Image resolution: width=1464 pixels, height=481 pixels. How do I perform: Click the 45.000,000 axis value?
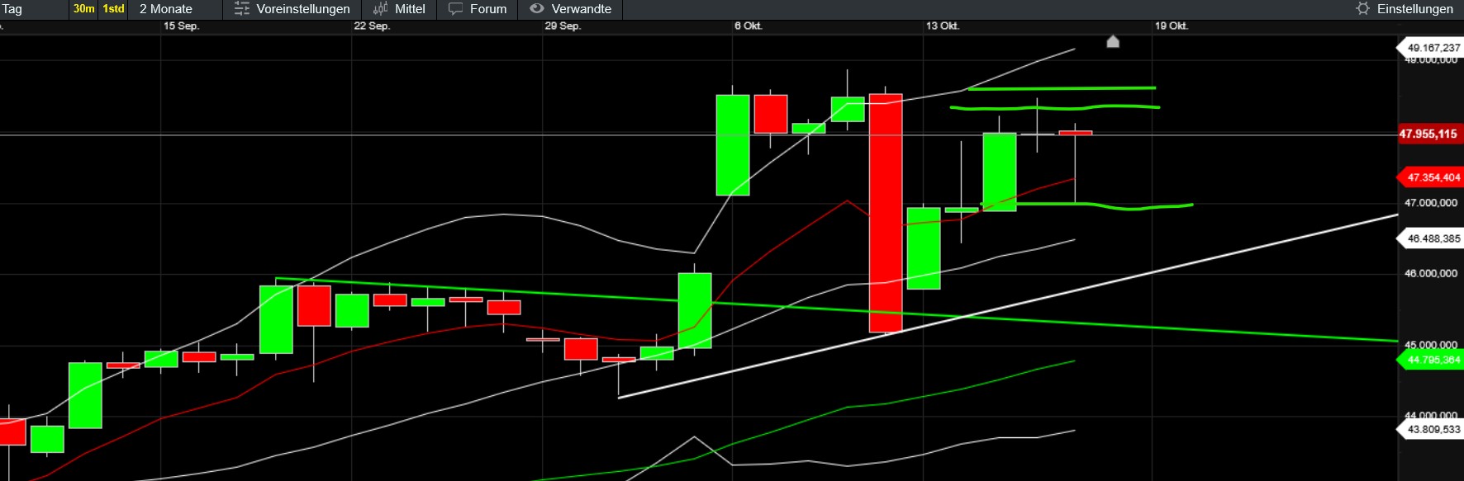click(1431, 345)
